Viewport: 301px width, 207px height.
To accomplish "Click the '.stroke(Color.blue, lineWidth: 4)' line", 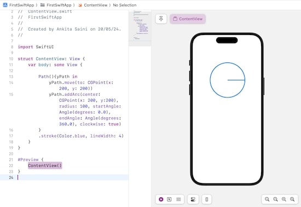I will pos(81,136).
